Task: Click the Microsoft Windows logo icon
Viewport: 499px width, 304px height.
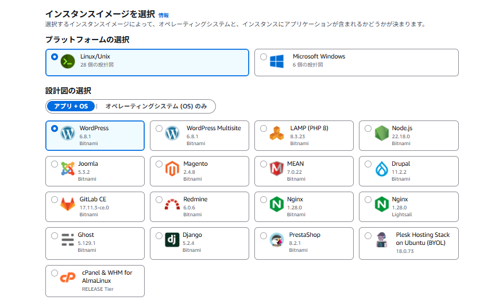Action: coord(277,61)
